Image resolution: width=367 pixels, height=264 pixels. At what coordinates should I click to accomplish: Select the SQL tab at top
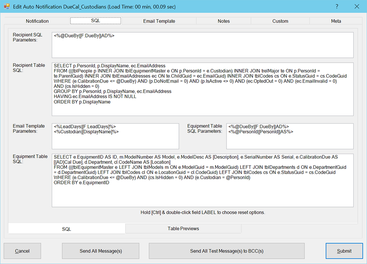coord(95,20)
